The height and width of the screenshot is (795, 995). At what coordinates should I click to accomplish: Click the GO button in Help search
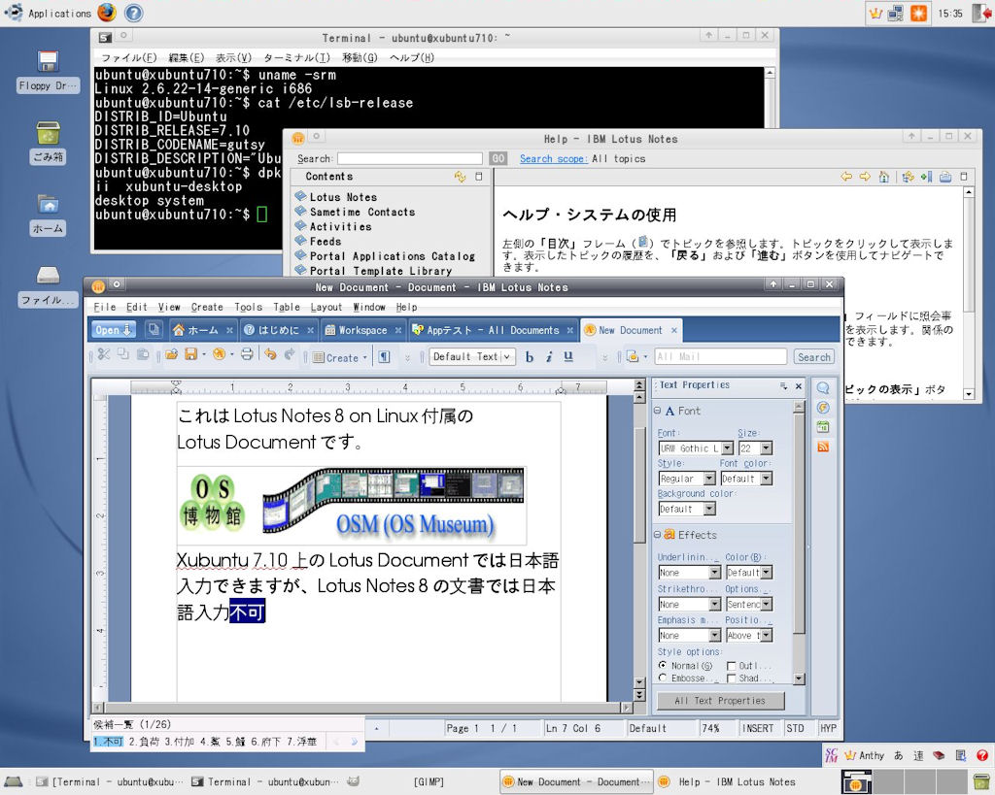point(498,158)
